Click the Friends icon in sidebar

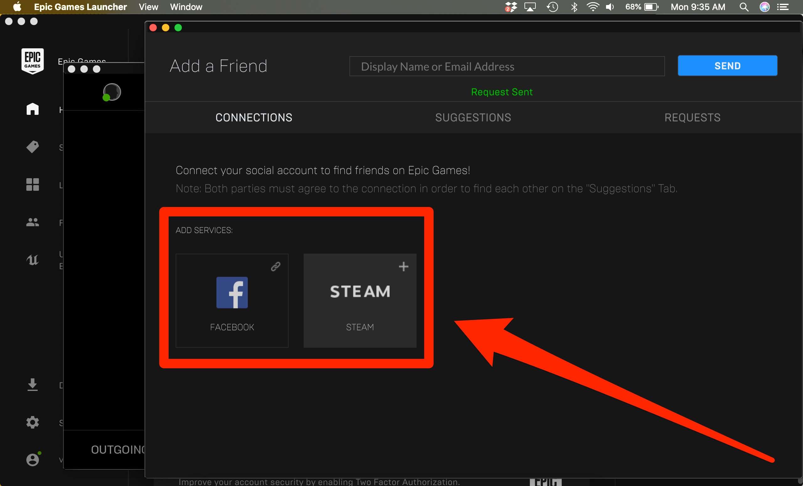[33, 223]
